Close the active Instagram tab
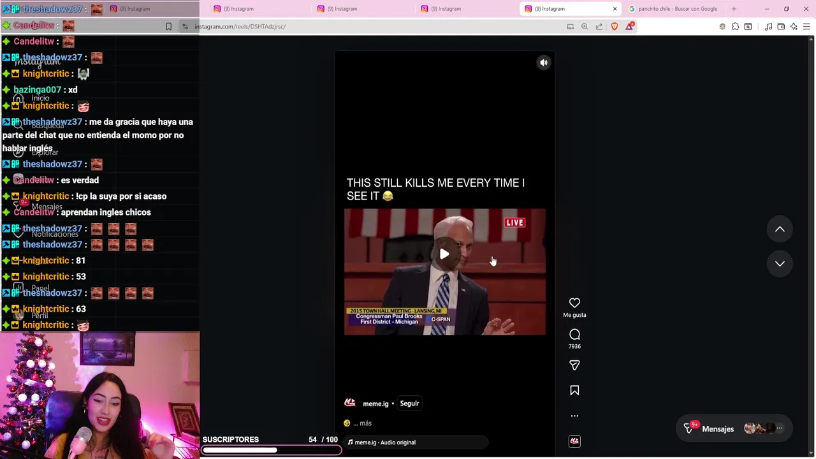816x459 pixels. click(615, 9)
